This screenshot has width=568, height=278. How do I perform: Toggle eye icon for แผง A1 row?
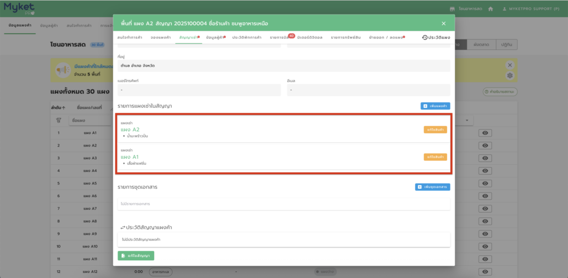pos(485,133)
